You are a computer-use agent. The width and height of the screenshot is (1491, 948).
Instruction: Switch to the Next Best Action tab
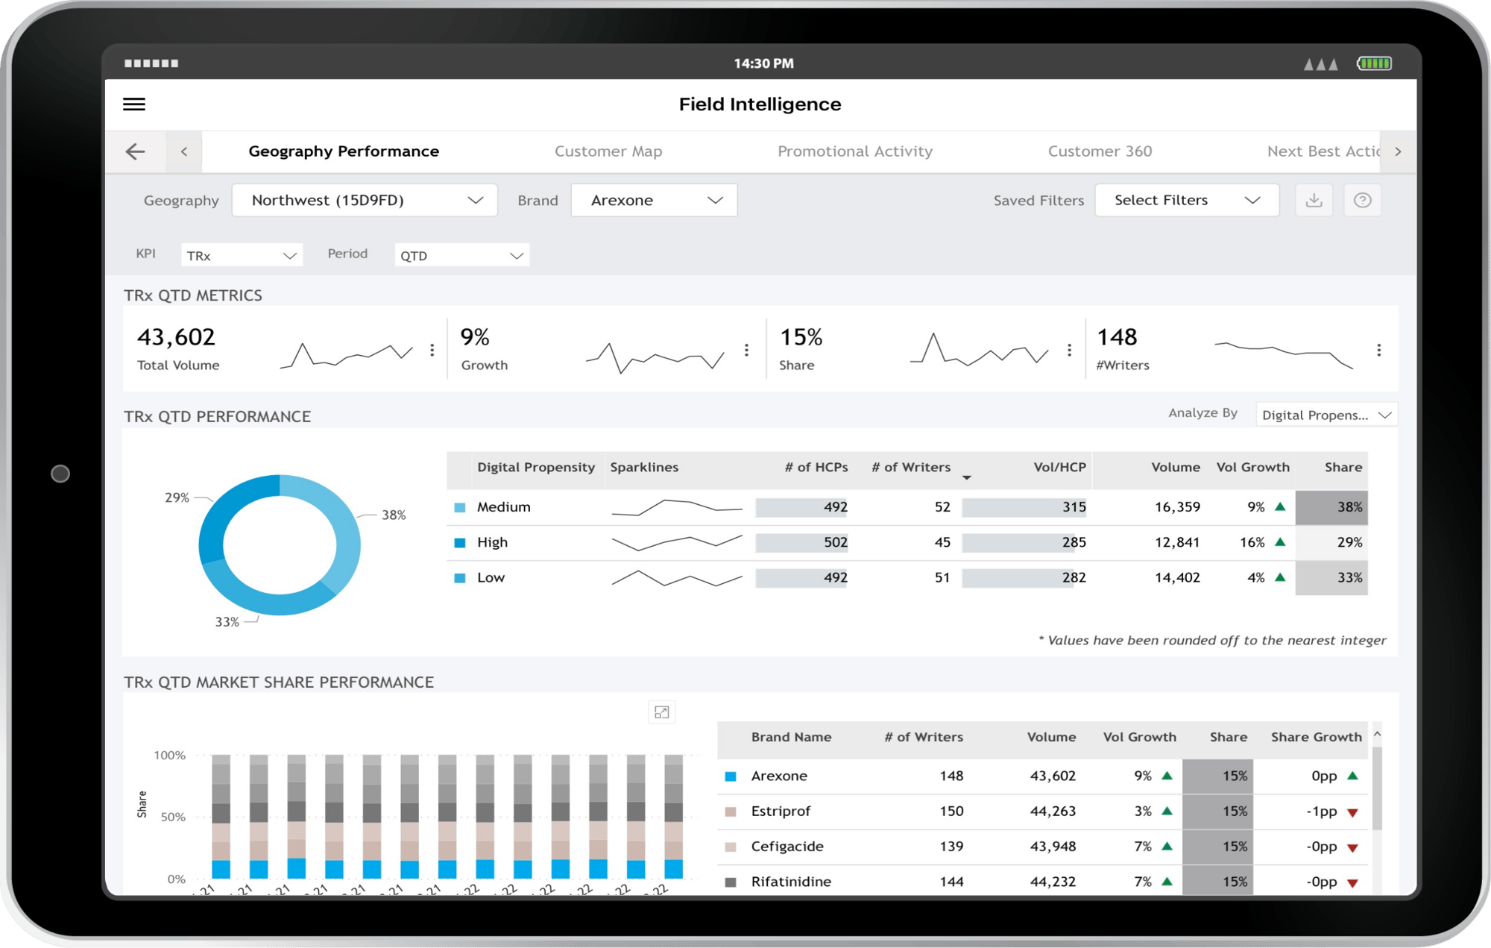1323,151
